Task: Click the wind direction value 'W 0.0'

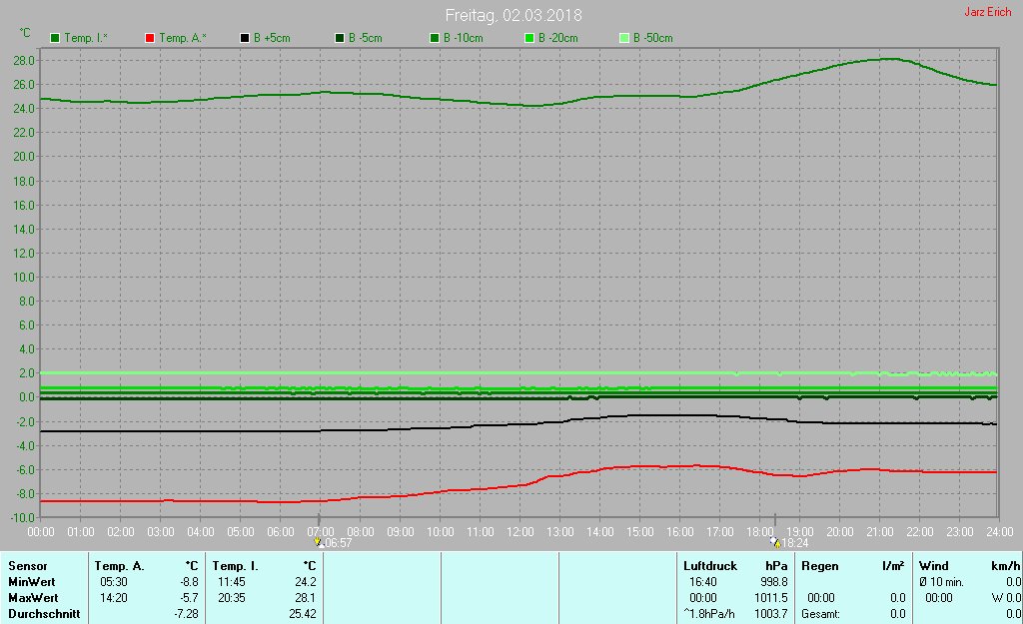Action: [x=1008, y=598]
